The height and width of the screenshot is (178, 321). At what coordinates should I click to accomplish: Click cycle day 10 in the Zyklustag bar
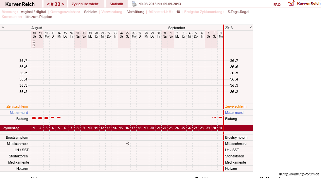[90, 128]
